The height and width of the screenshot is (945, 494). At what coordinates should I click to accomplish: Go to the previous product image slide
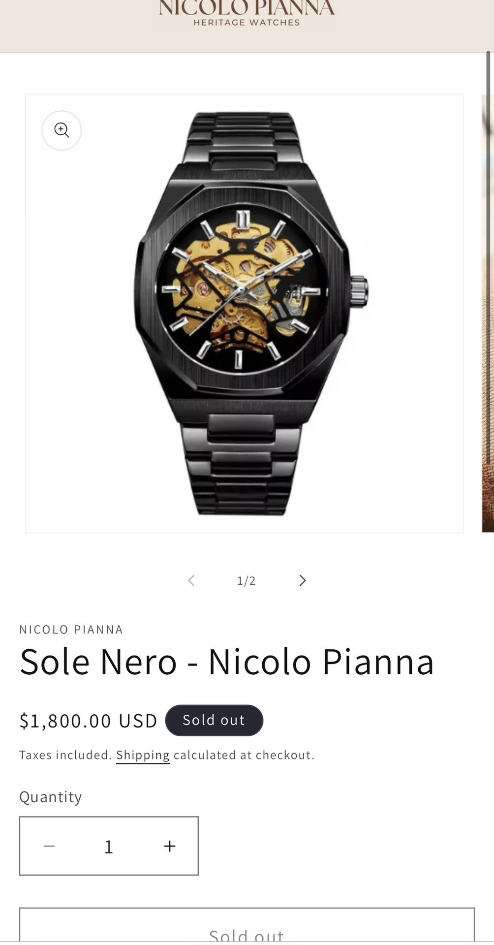191,581
